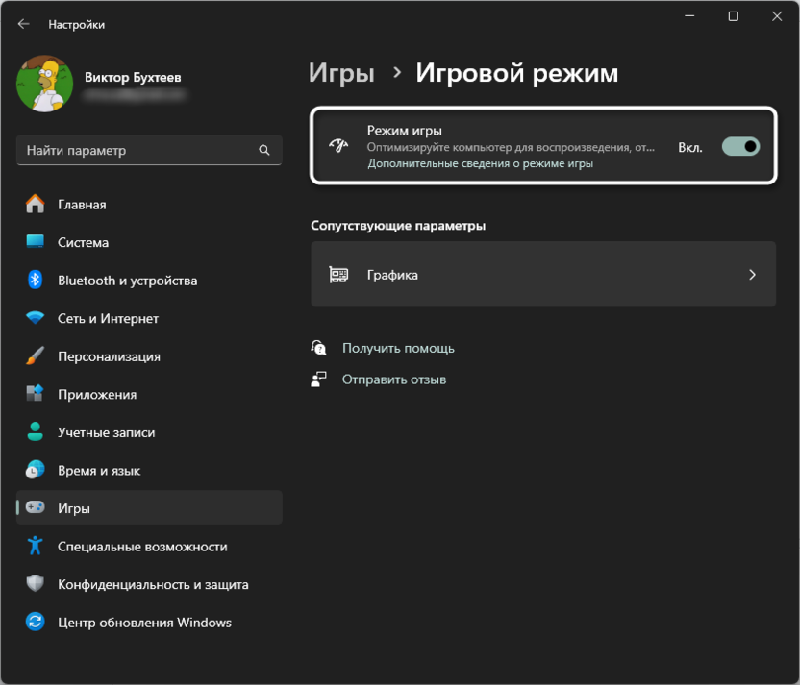
Task: Go to Конфиденциальность и защита
Action: pos(149,584)
